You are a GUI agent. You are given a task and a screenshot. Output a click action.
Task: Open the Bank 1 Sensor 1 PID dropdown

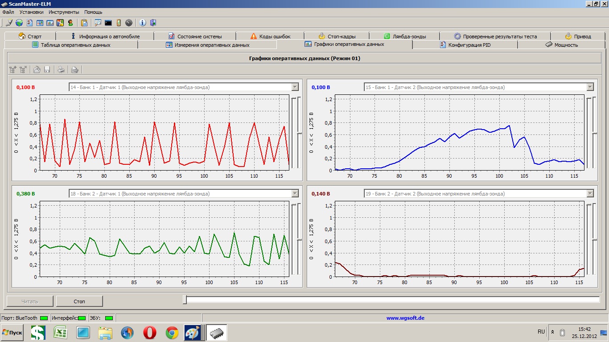(294, 87)
